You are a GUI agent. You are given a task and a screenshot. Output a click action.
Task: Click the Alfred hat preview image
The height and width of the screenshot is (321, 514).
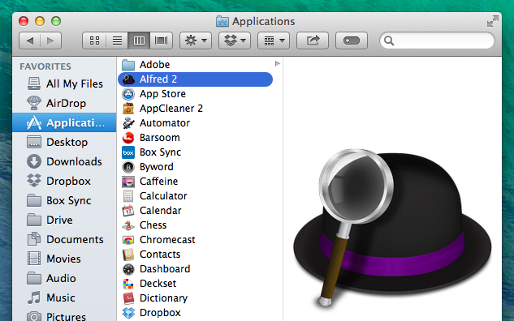[x=392, y=227]
